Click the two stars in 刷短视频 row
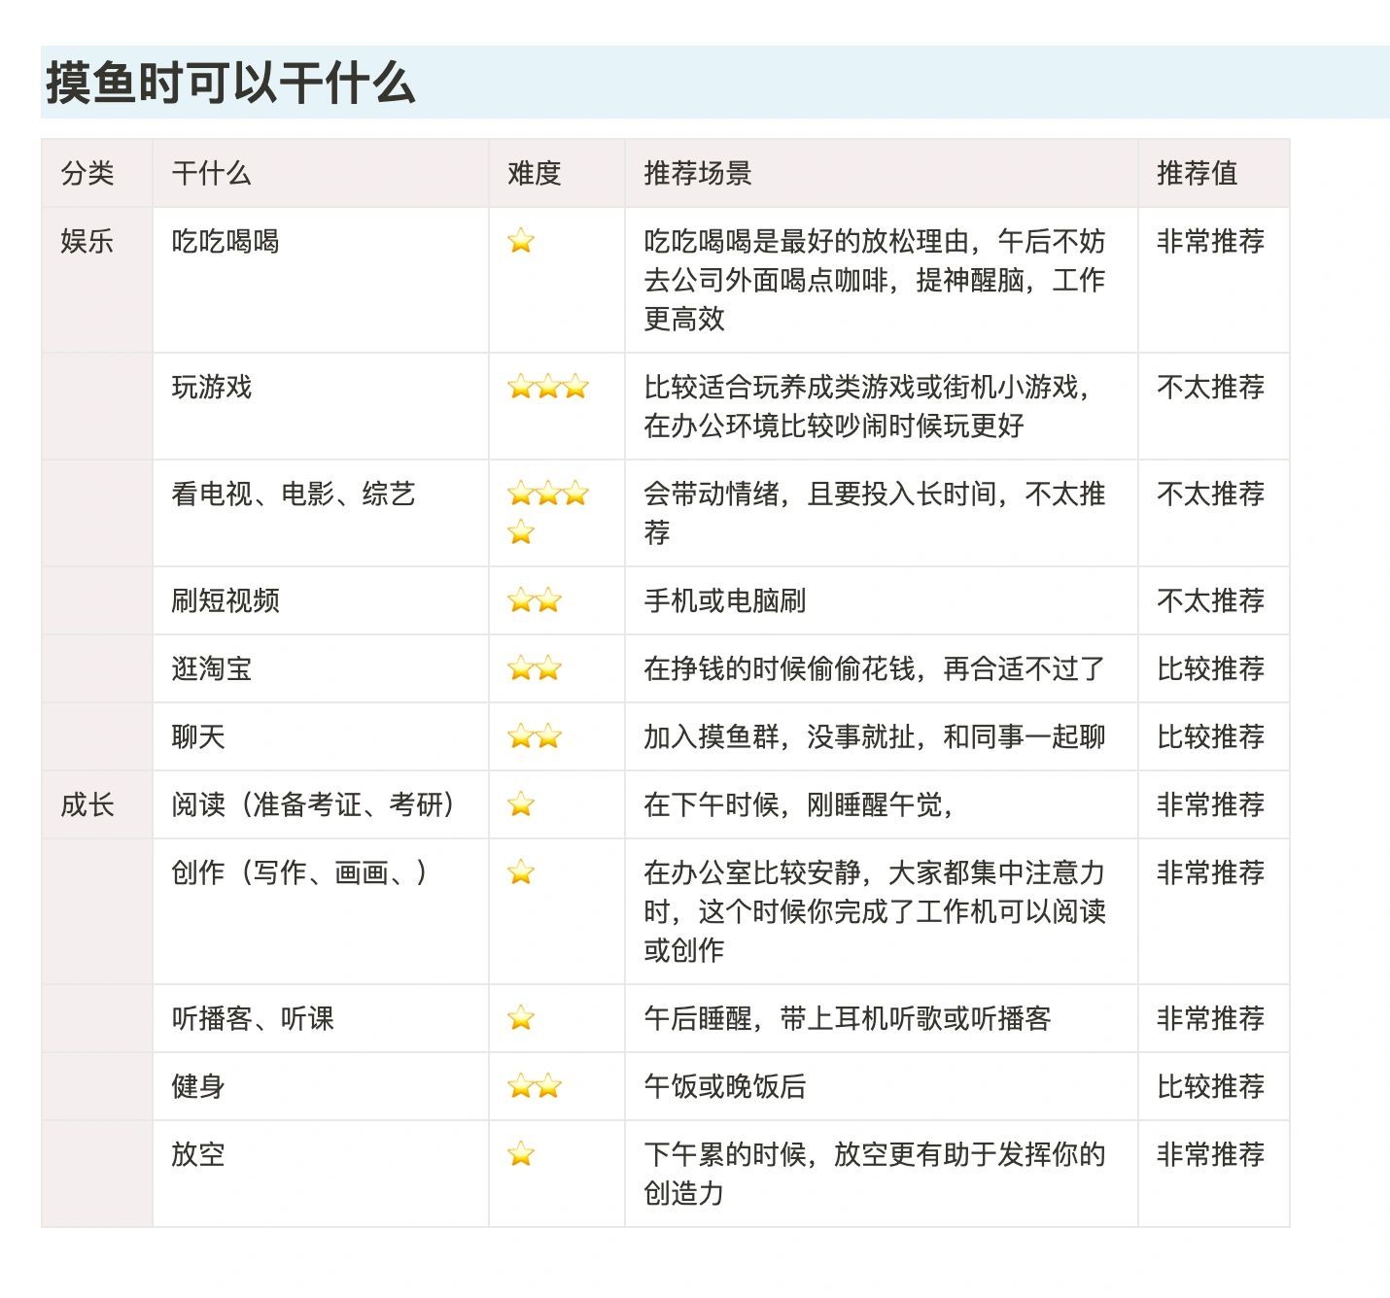1390x1298 pixels. [535, 600]
